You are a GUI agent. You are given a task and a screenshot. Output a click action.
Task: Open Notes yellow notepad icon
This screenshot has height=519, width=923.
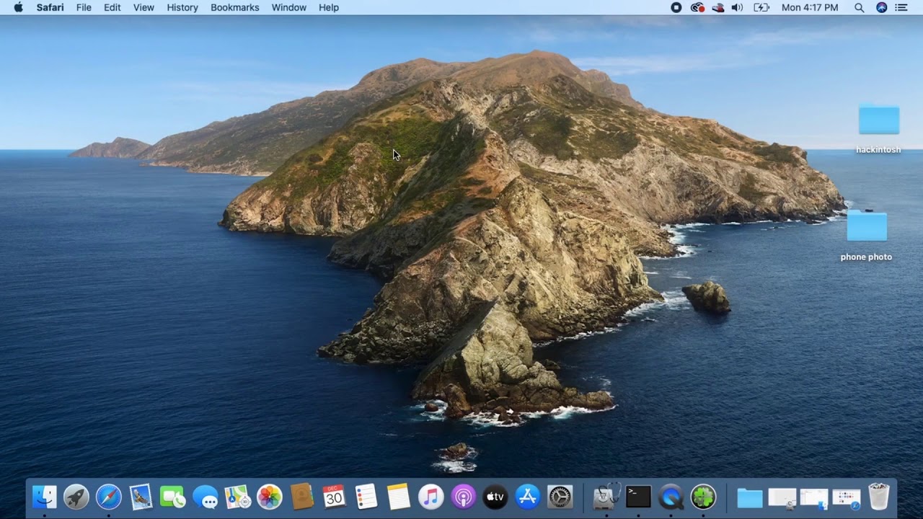tap(398, 497)
